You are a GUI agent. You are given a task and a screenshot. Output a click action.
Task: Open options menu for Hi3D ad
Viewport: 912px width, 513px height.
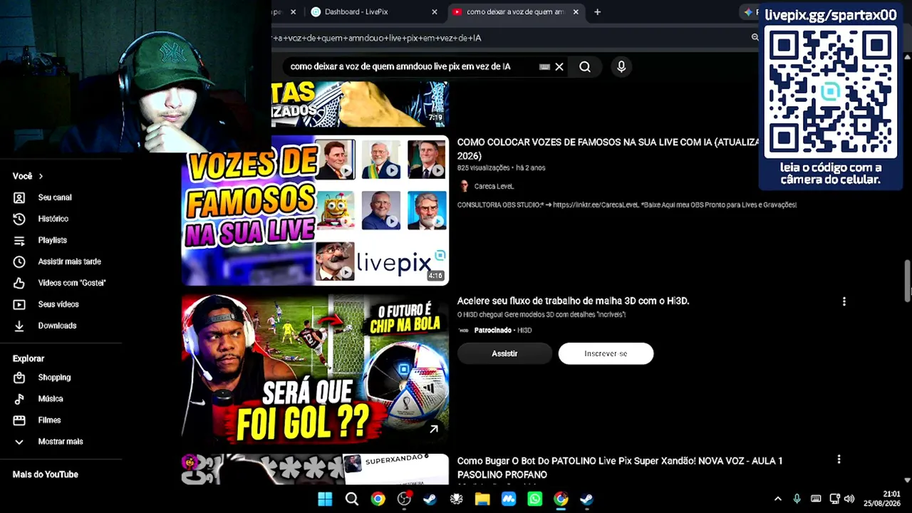(x=844, y=301)
